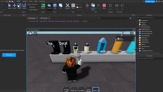The image size is (163, 92).
Task: Click the SoundService icon
Action: click(140, 46)
